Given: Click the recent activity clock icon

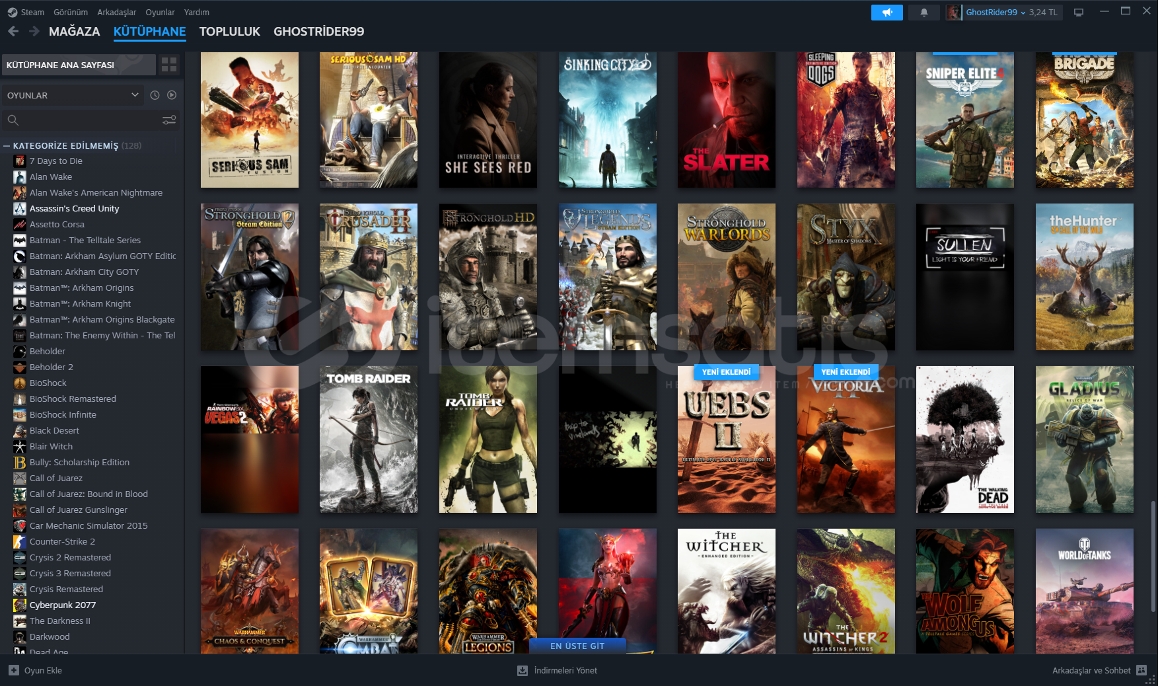Looking at the screenshot, I should pos(155,95).
